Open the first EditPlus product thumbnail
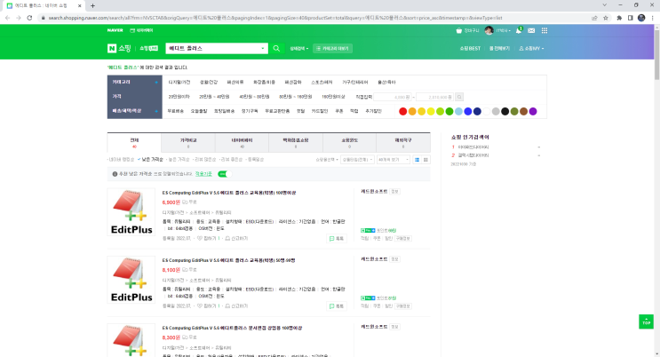The image size is (660, 357). 131,212
